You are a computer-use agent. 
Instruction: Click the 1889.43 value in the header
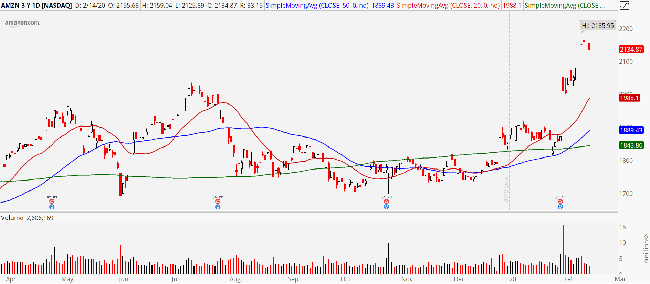[x=382, y=6]
